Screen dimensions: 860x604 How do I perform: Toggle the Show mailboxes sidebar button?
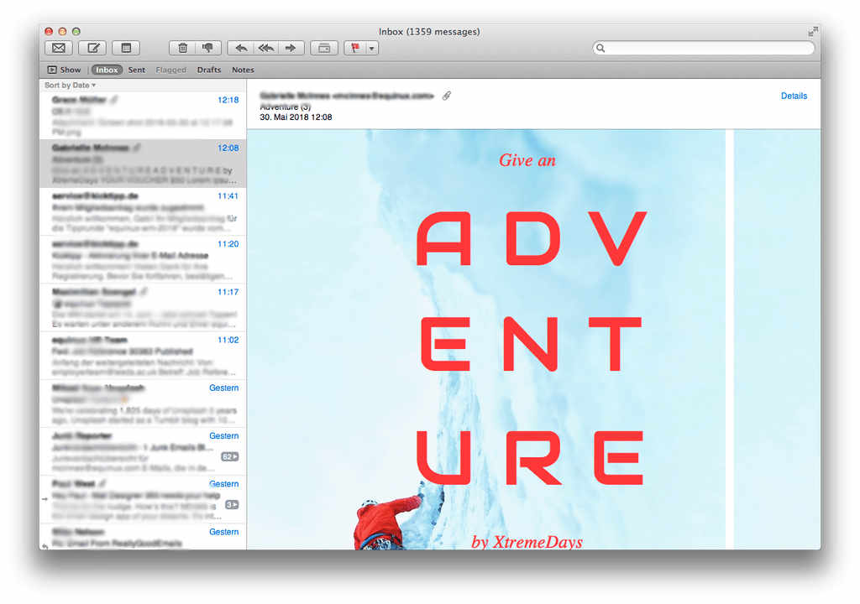(x=64, y=70)
